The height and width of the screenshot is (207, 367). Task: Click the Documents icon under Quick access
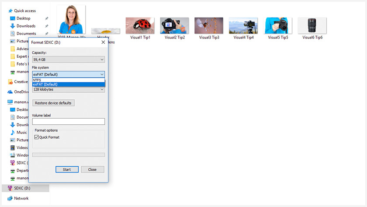pos(13,34)
